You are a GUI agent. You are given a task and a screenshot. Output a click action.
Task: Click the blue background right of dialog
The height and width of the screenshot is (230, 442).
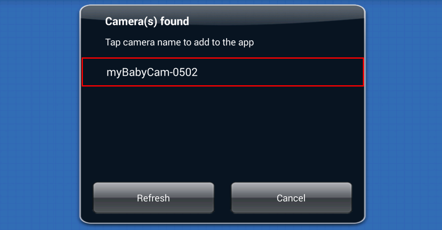[404, 115]
